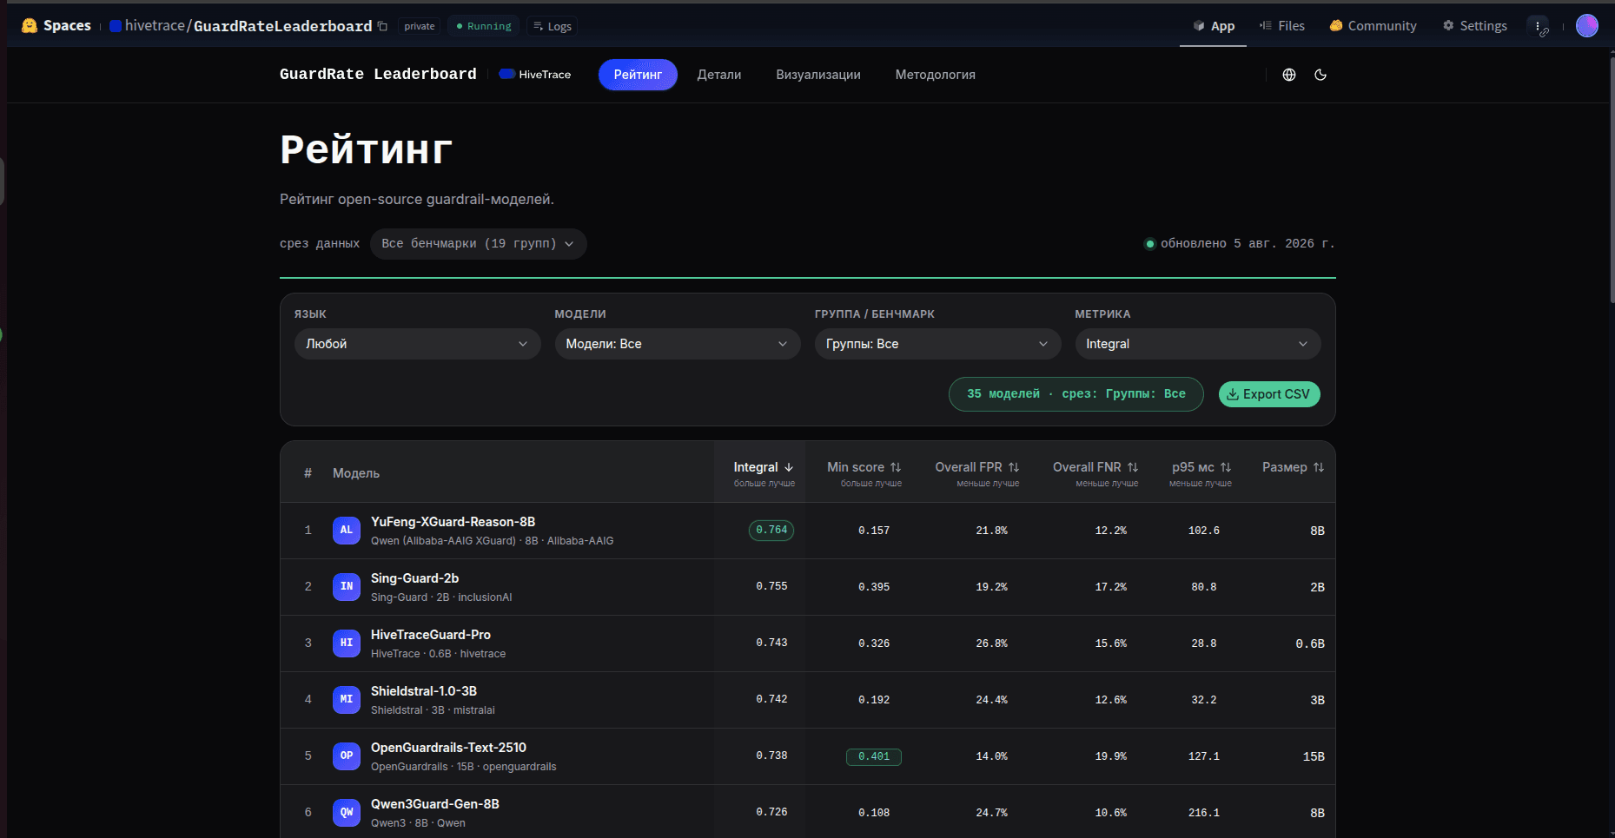Click the highlighted 0.401 Min score
Viewport: 1615px width, 838px height.
874,756
